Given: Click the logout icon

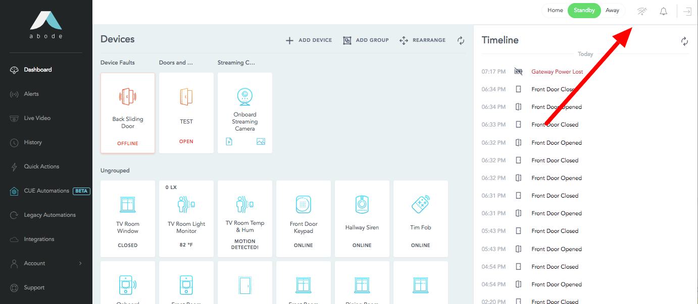Looking at the screenshot, I should tap(687, 11).
